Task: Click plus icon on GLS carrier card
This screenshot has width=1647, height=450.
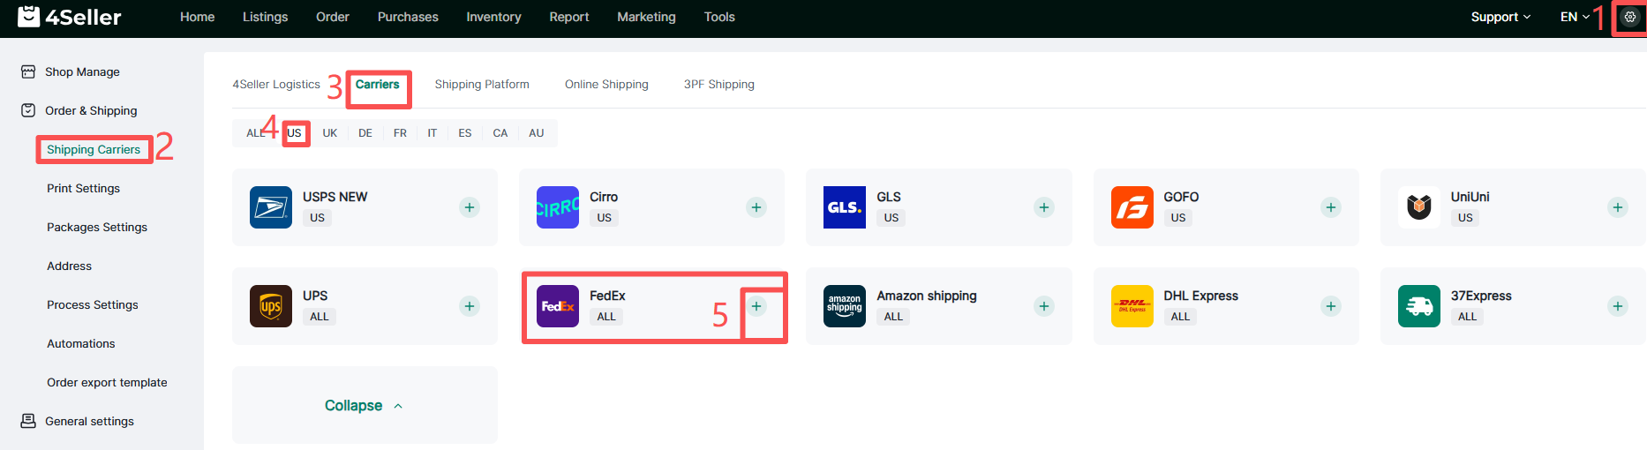Action: (1043, 207)
